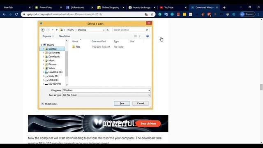Close the YouTube tab
This screenshot has width=263, height=148.
coord(186,7)
